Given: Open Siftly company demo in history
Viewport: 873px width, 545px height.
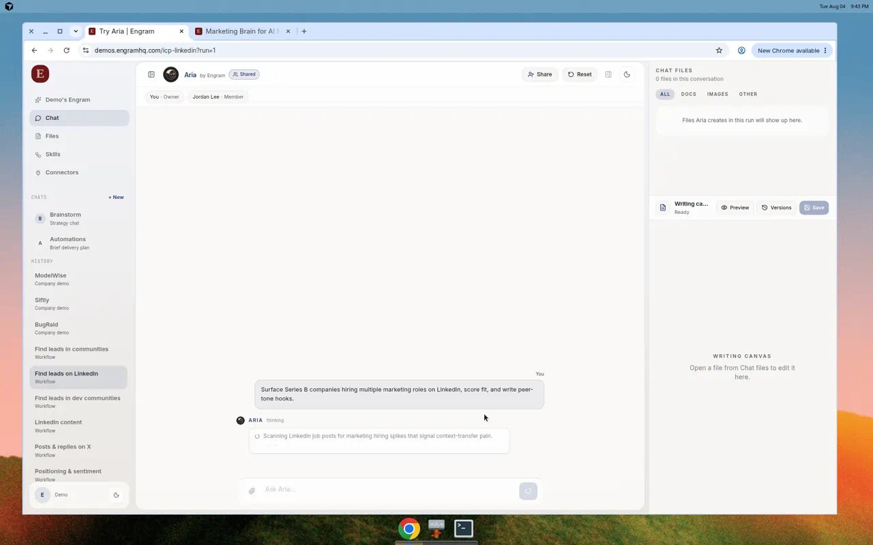Looking at the screenshot, I should [x=79, y=304].
